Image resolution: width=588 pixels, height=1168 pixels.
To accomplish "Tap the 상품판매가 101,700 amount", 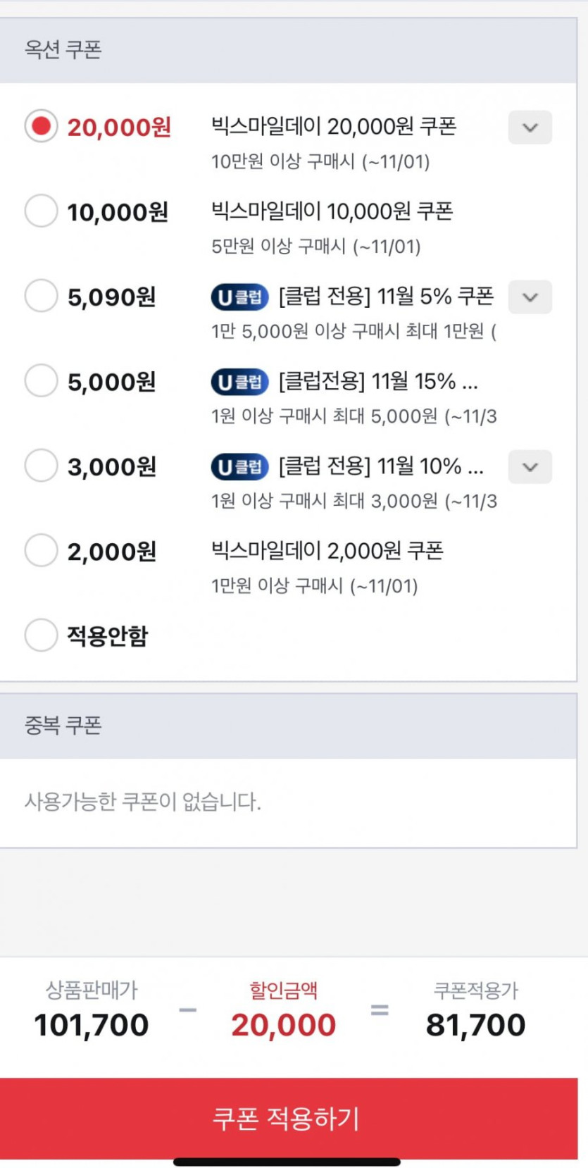I will click(x=92, y=1025).
